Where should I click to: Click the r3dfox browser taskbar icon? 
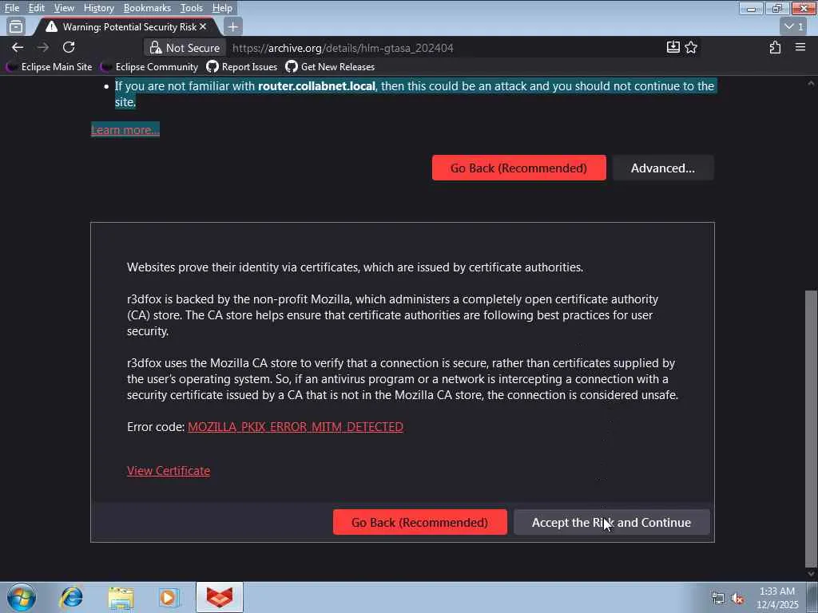tap(220, 597)
